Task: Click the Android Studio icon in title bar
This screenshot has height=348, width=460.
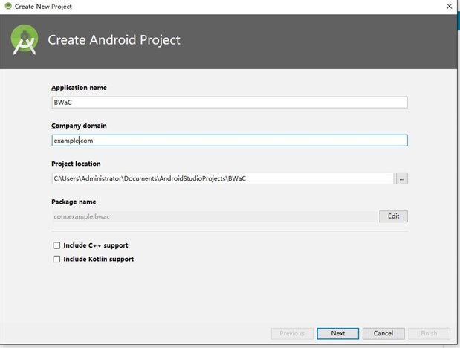Action: coord(8,6)
